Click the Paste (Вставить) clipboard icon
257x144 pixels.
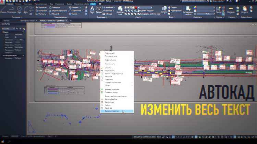(x=245, y=10)
